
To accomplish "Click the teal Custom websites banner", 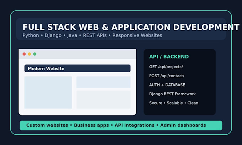I will tap(121, 125).
